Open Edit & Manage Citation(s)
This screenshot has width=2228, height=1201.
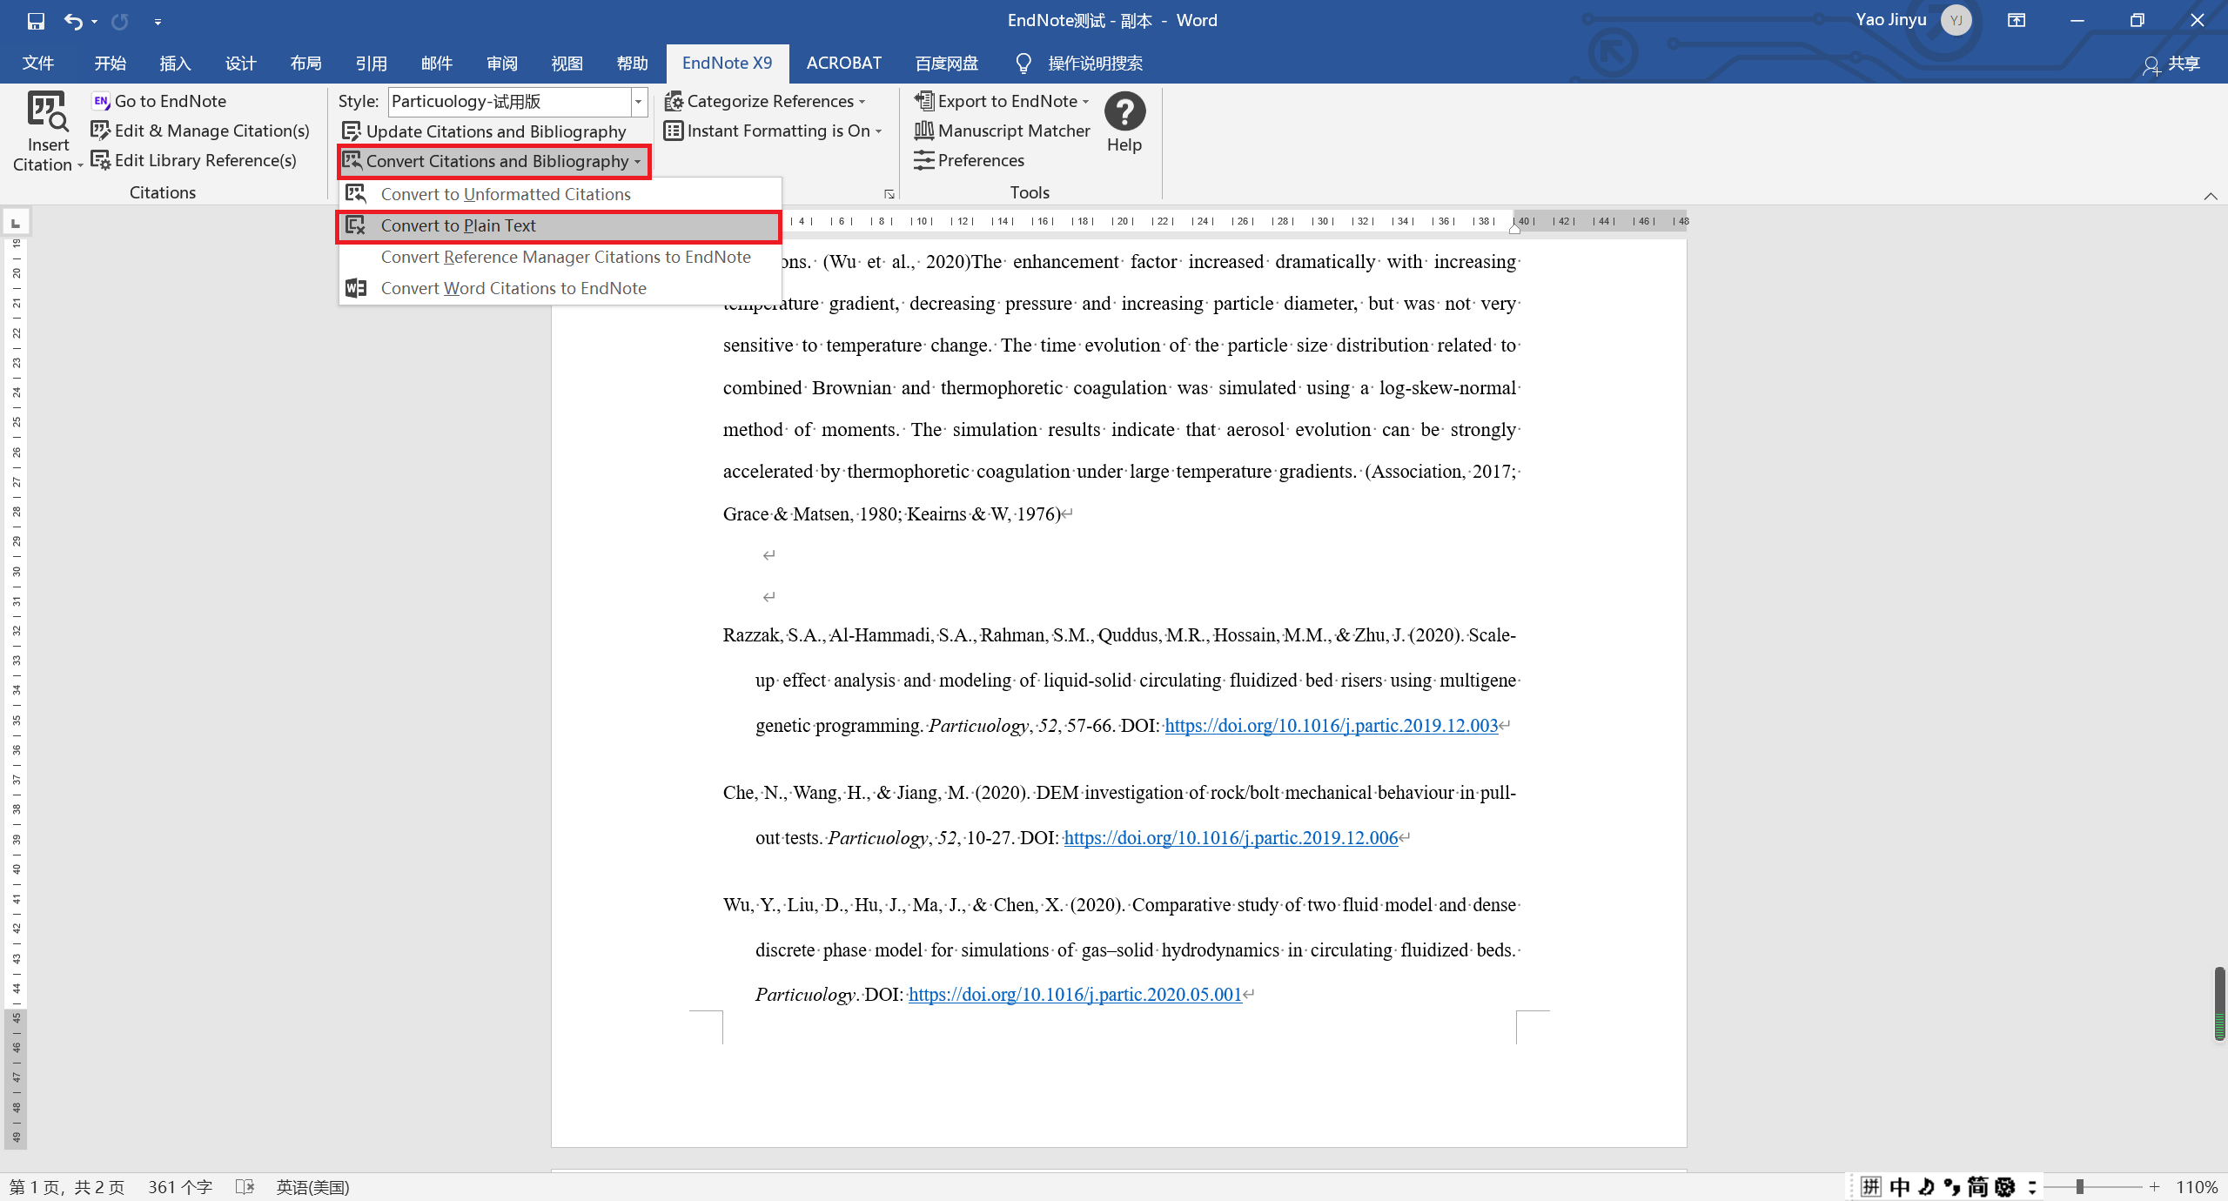click(200, 131)
